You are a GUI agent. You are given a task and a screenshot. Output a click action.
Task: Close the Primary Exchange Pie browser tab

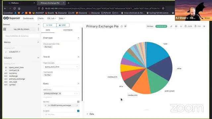click(x=64, y=3)
